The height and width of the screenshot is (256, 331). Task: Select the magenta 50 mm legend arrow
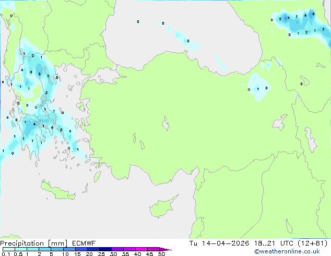coord(166,250)
